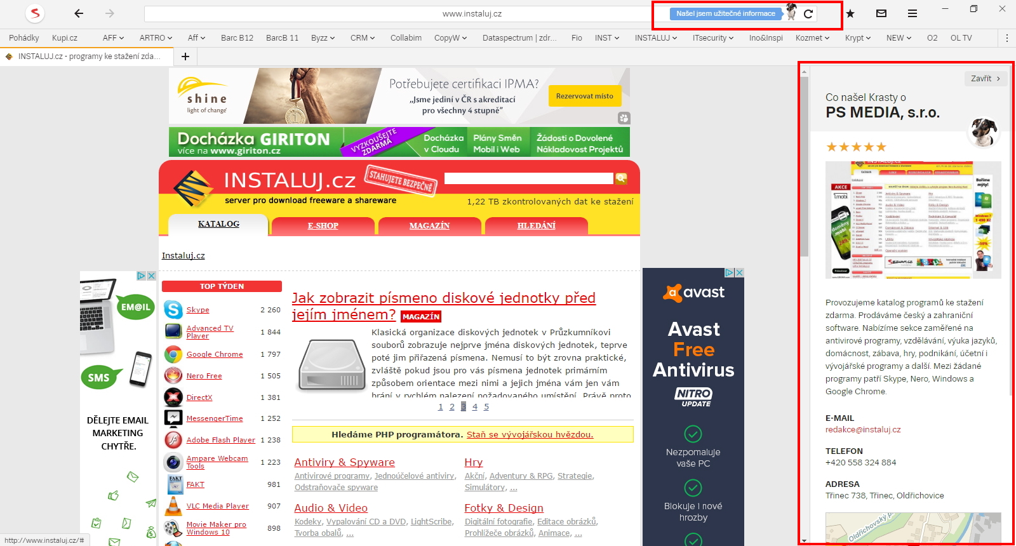Open the Audio & Video category
The image size is (1016, 546).
(331, 508)
